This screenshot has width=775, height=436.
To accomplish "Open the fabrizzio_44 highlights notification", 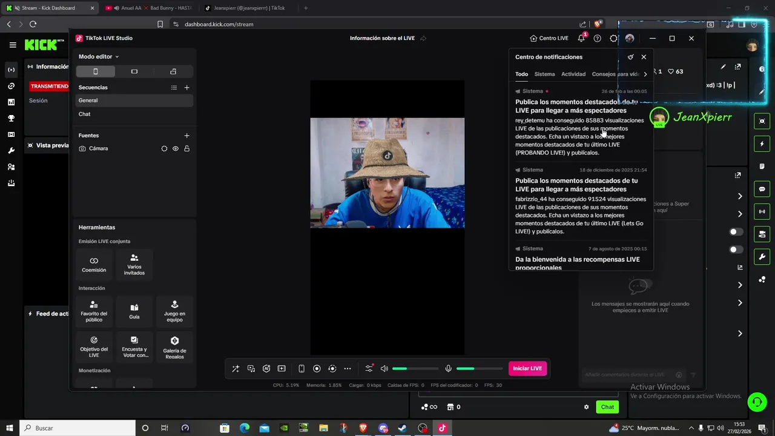I will pos(581,201).
